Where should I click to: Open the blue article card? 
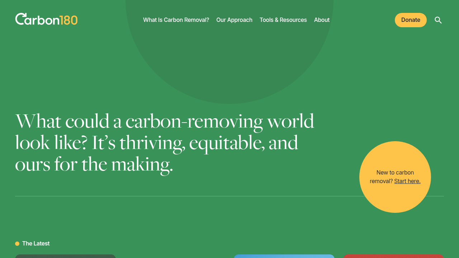[284, 257]
